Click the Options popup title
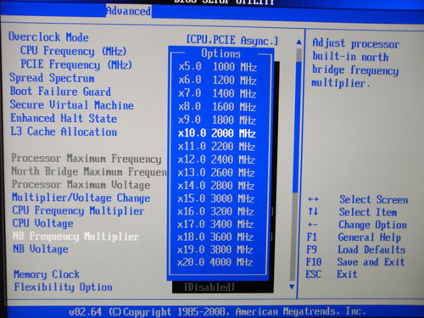This screenshot has height=318, width=424. click(220, 53)
